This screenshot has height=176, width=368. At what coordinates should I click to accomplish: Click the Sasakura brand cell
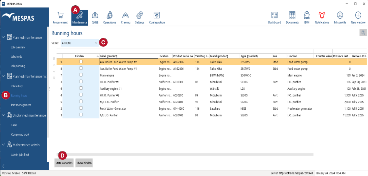tap(215, 109)
